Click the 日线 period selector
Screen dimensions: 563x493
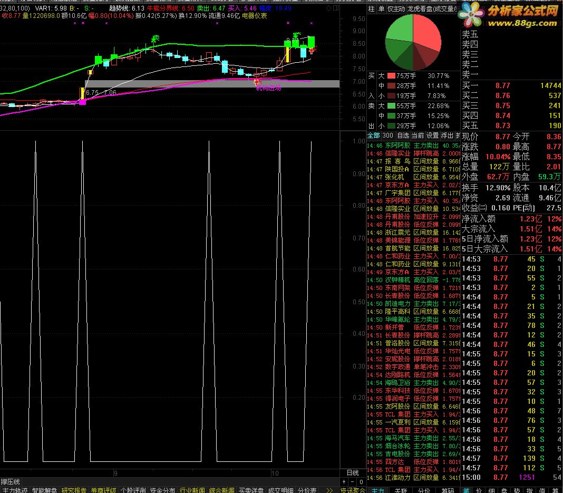coord(353,473)
